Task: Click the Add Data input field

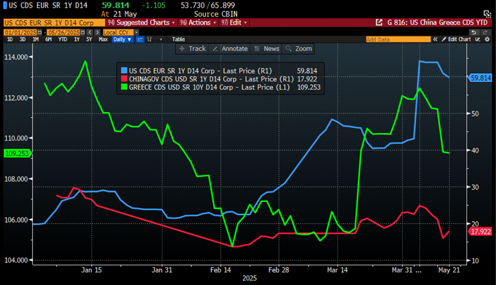Action: [398, 39]
